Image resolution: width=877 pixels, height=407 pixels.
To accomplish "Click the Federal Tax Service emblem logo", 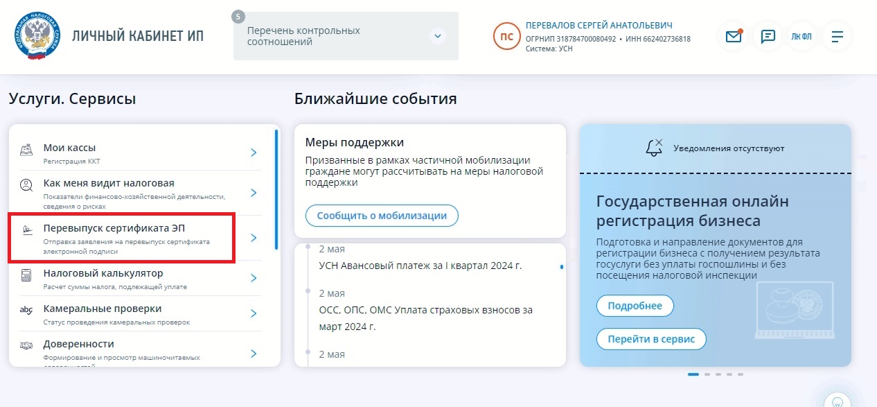I will coord(37,36).
